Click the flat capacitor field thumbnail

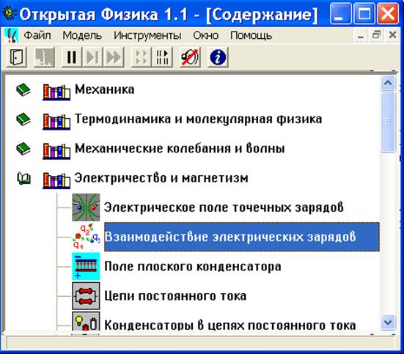[x=86, y=266]
